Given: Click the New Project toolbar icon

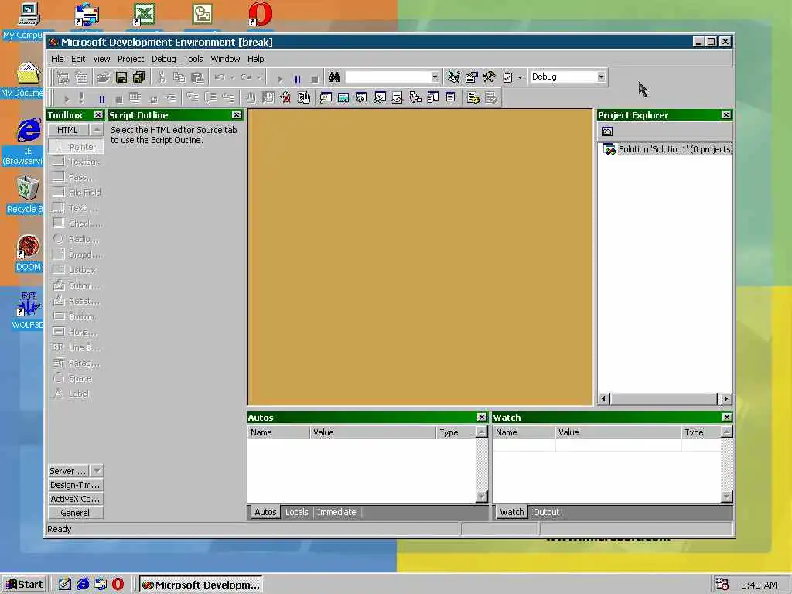Looking at the screenshot, I should tap(63, 77).
